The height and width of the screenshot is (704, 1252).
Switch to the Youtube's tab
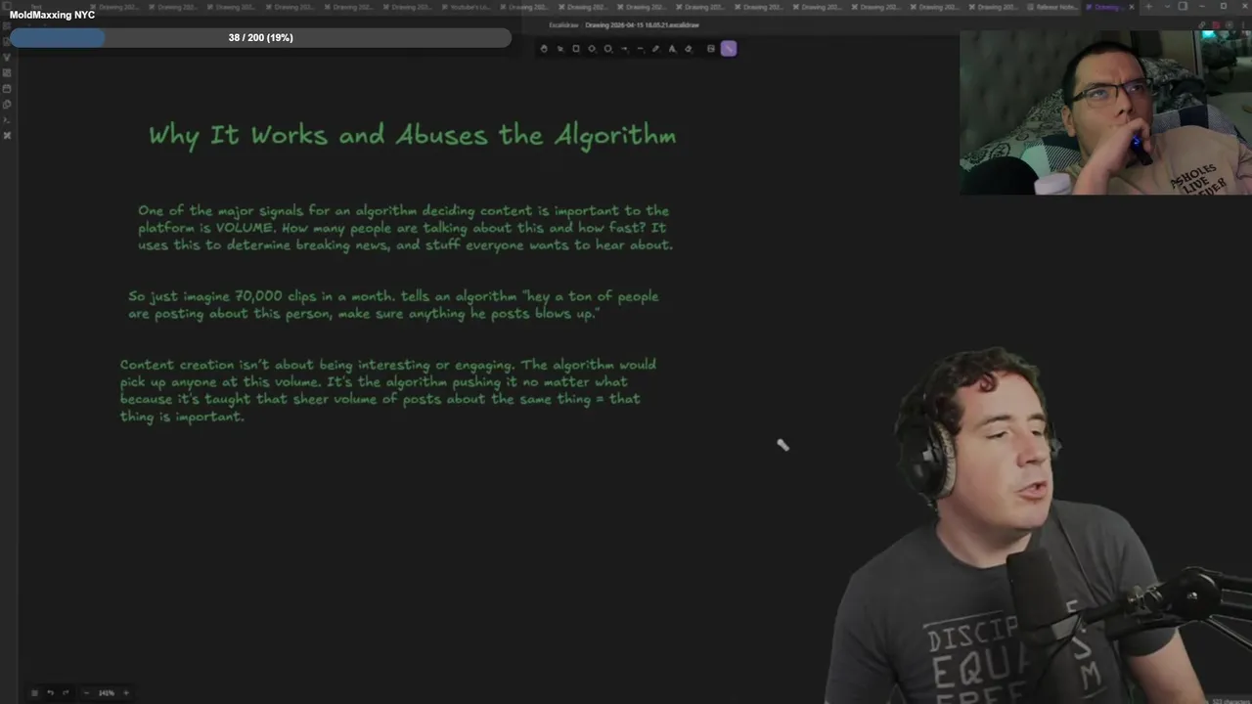(468, 7)
